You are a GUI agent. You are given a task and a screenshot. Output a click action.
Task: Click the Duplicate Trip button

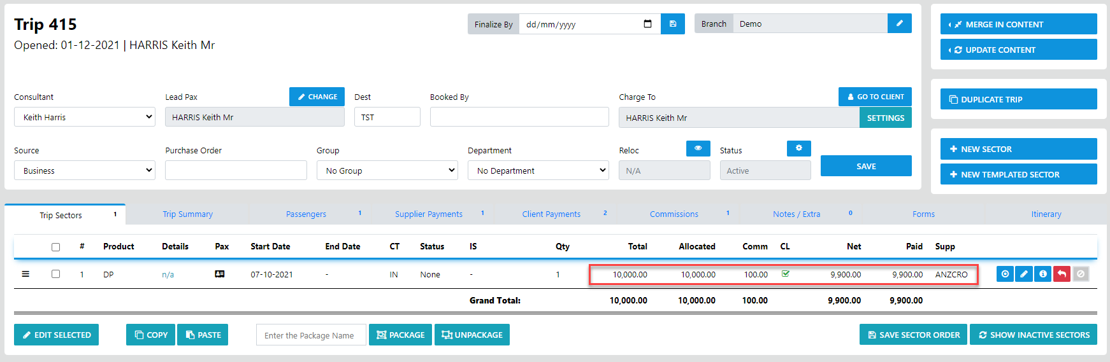[x=1018, y=99]
